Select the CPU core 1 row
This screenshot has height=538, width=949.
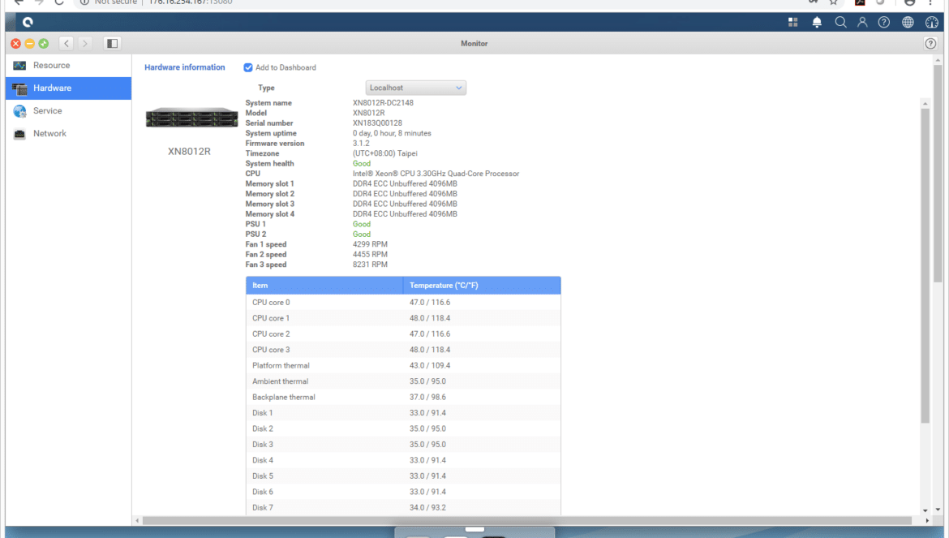[x=403, y=318]
